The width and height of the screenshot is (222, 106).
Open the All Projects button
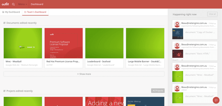158,90
